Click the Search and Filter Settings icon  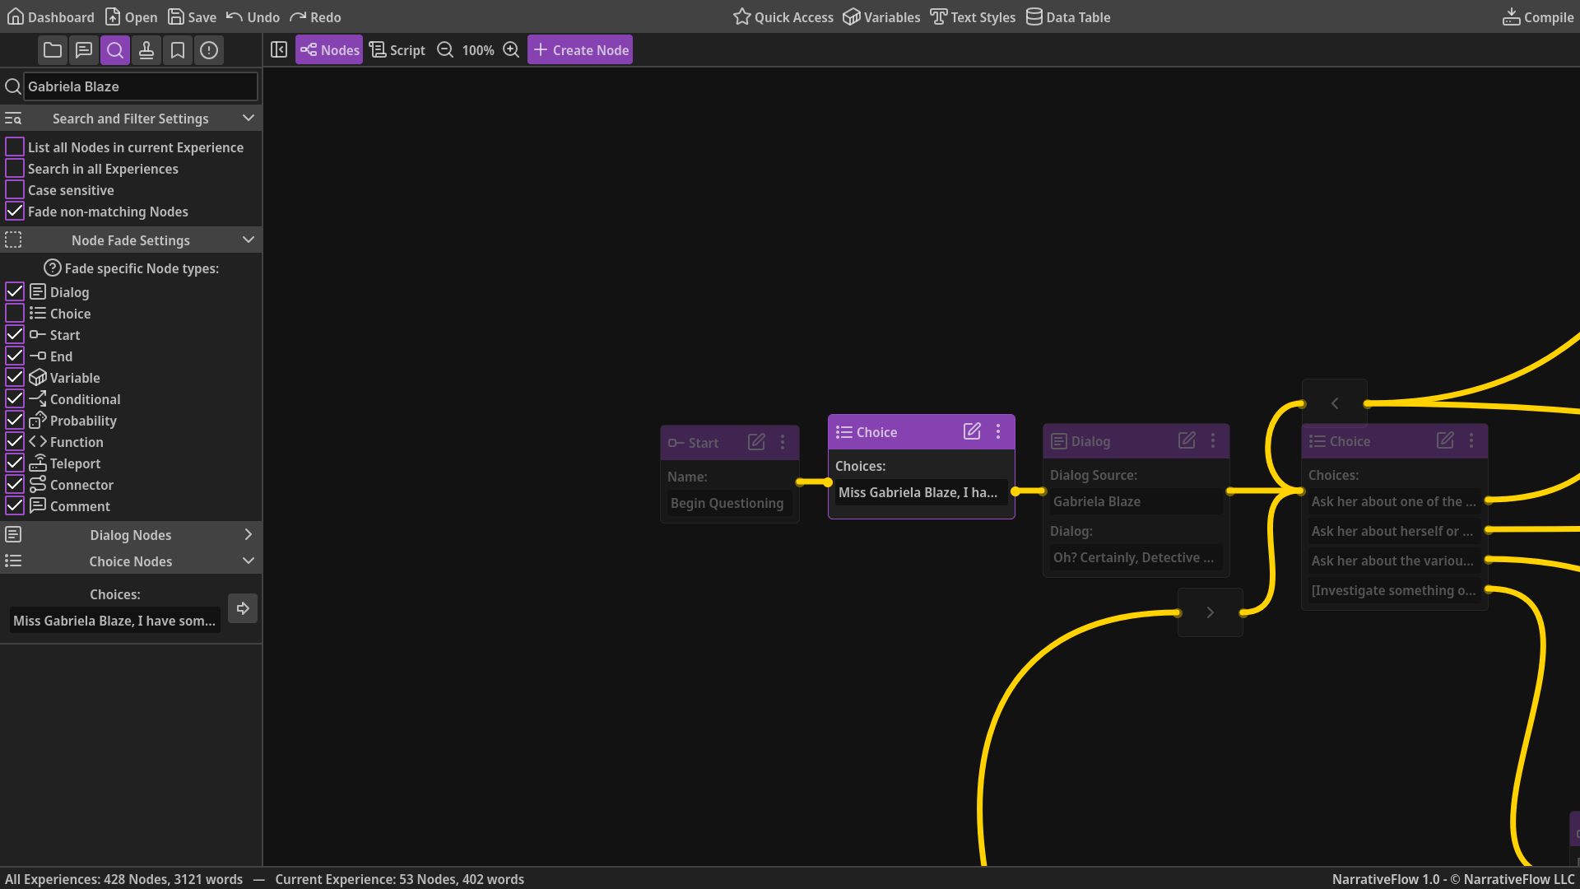coord(13,119)
